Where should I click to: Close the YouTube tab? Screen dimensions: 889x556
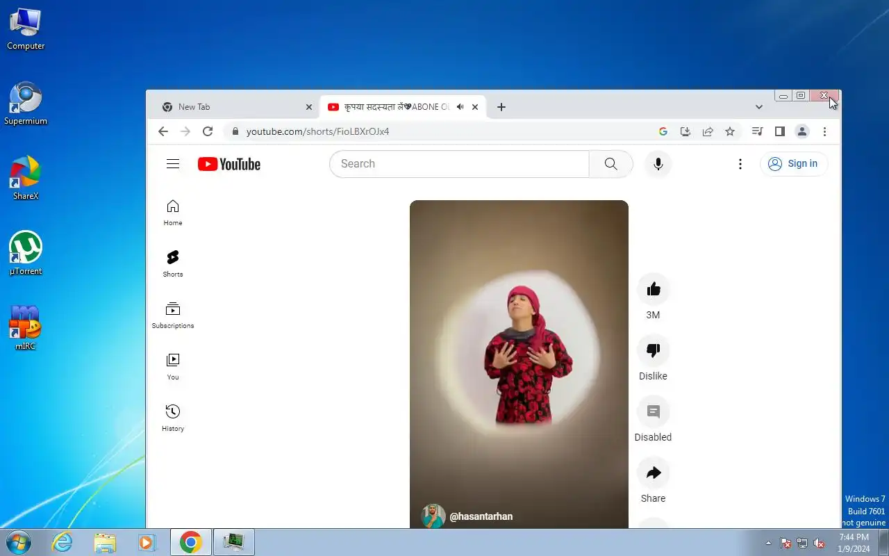click(x=475, y=107)
